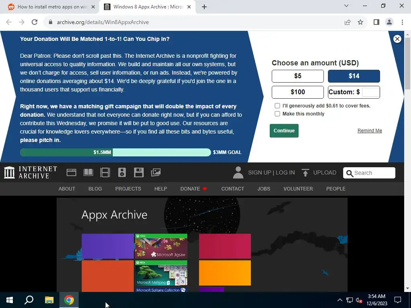Close the Reddit tab
Viewport: 411px width, 308px height.
click(93, 7)
